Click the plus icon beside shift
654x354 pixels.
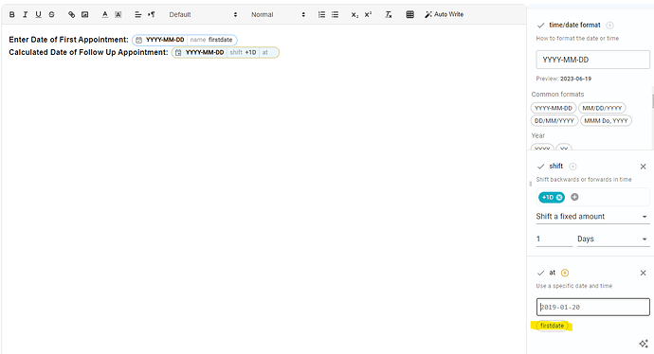pos(572,167)
